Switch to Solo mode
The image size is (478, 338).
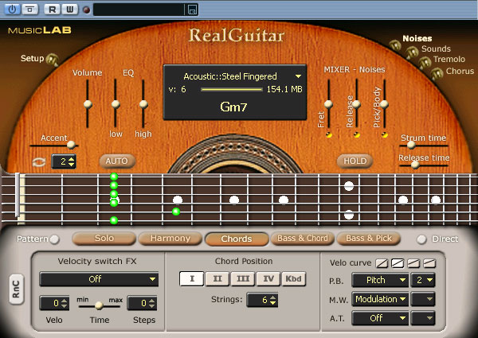point(104,239)
